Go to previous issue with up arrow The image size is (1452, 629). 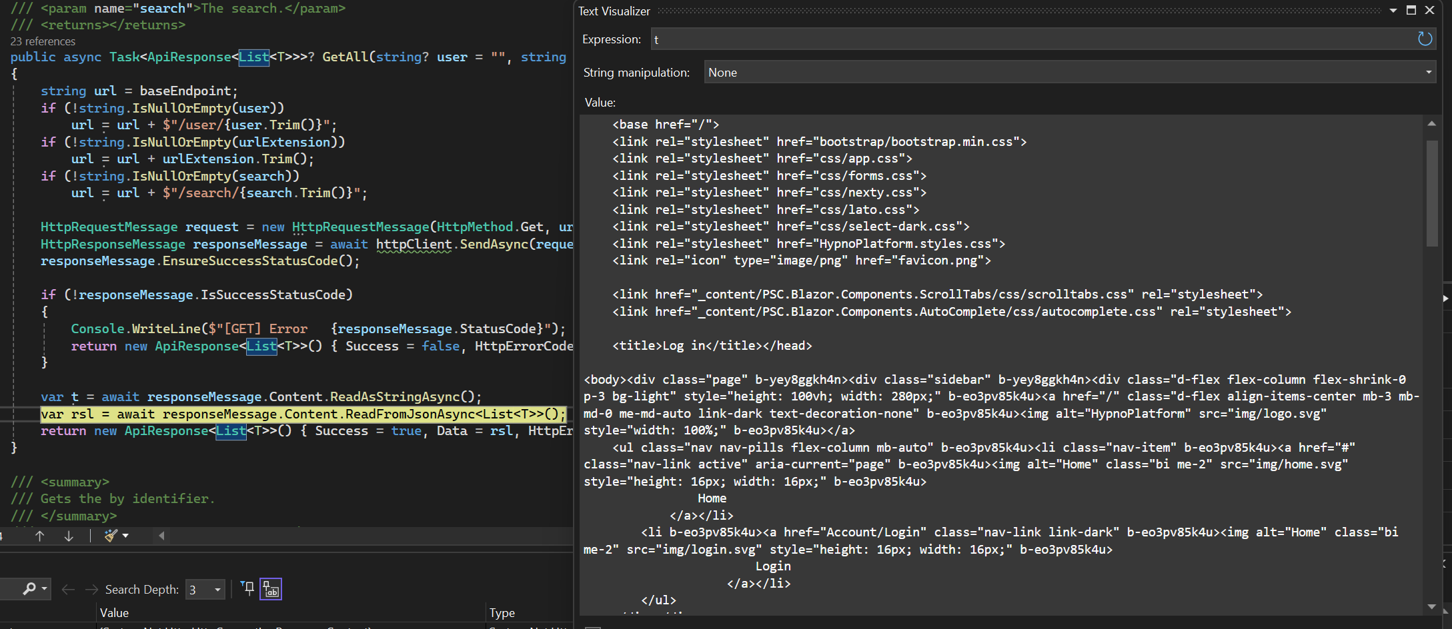pos(39,536)
